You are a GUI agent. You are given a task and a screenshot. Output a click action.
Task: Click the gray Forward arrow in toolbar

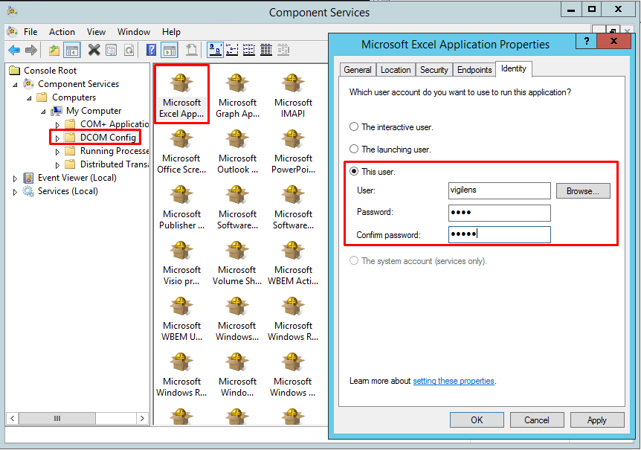(31, 51)
